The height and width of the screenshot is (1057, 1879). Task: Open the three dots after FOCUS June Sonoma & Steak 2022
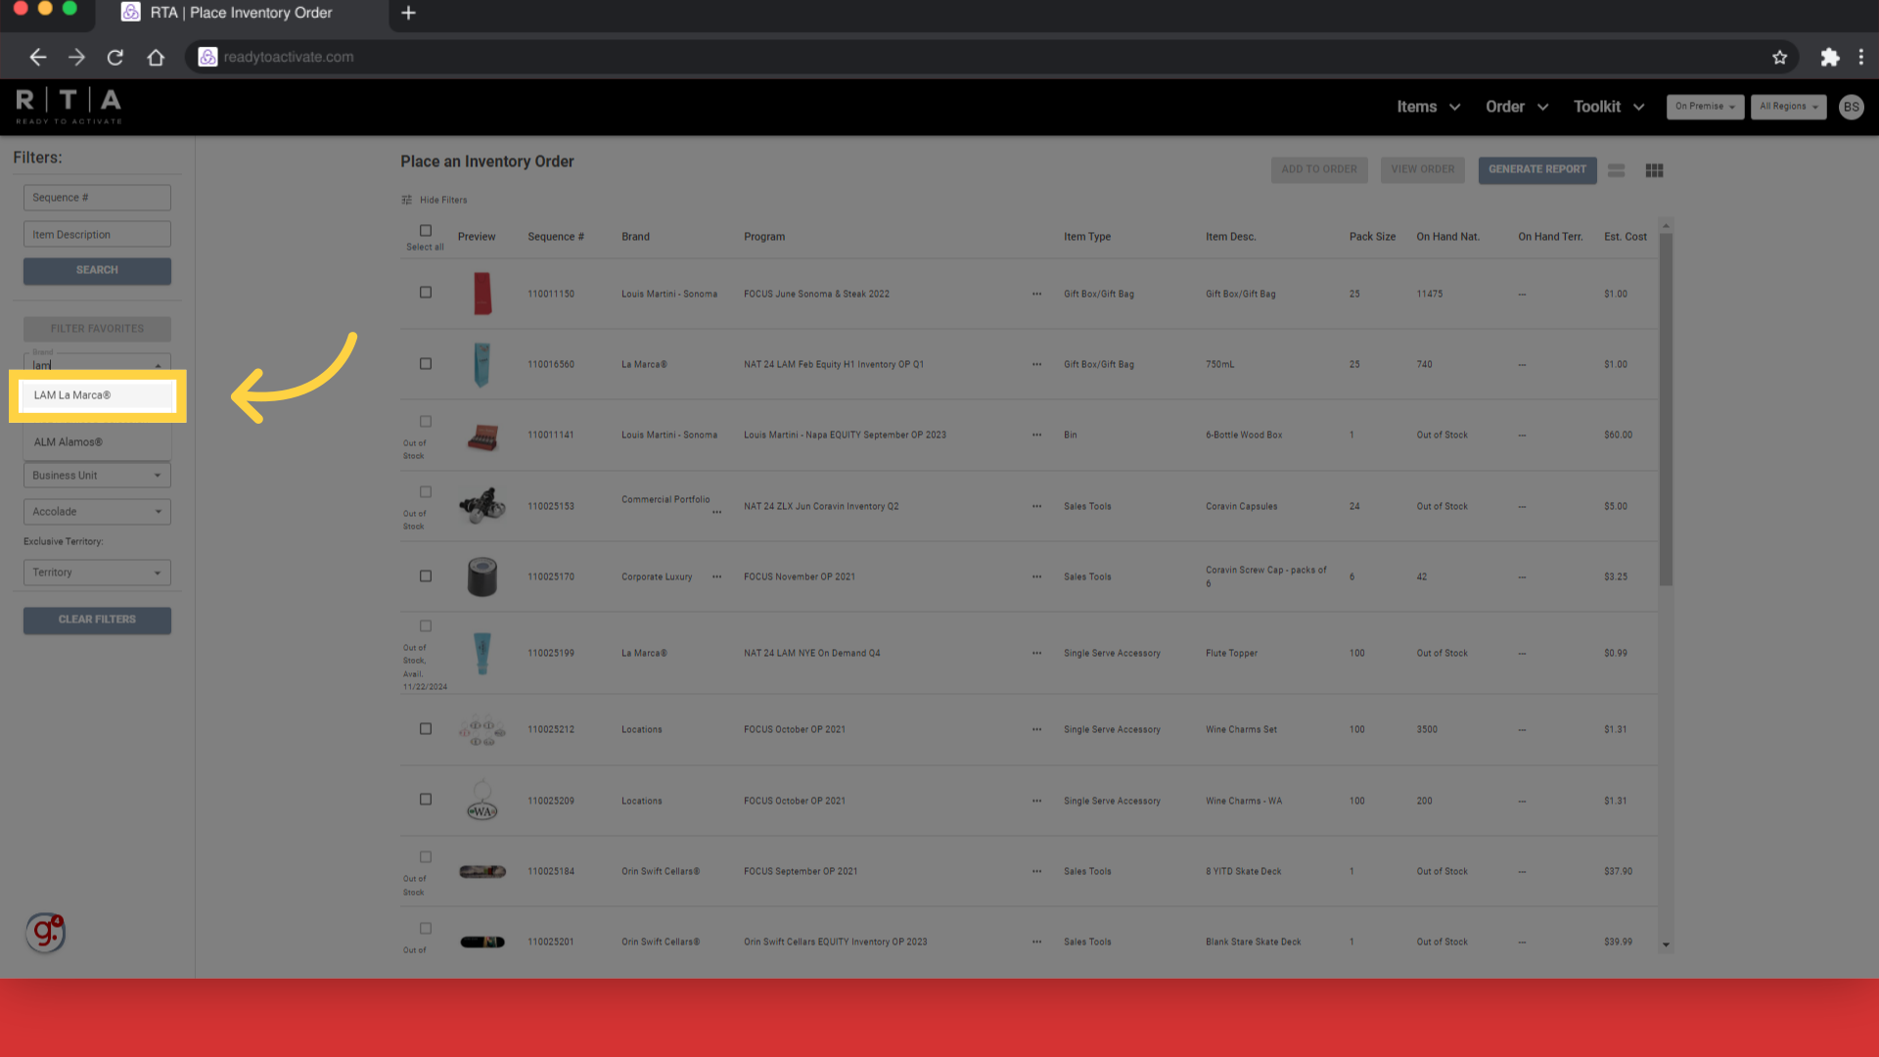pos(1036,294)
